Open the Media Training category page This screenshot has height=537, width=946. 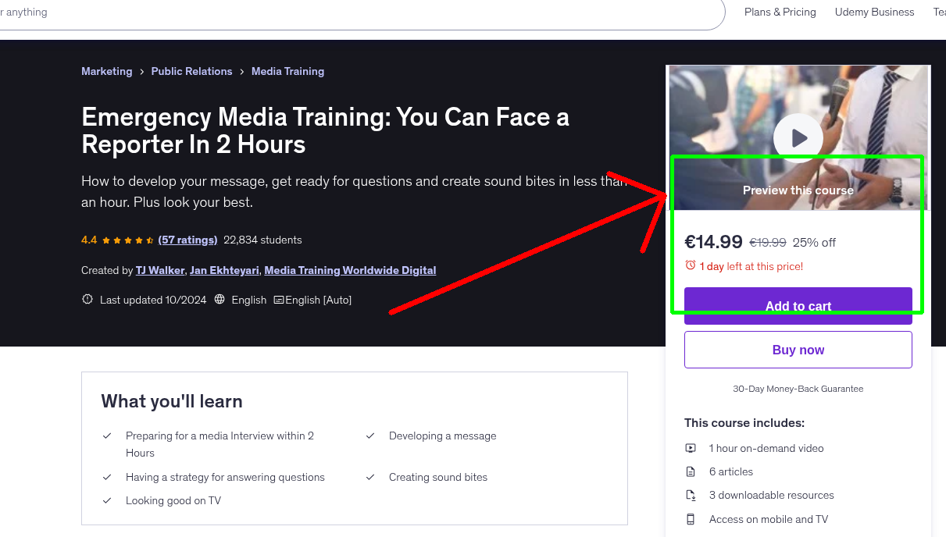pos(287,71)
